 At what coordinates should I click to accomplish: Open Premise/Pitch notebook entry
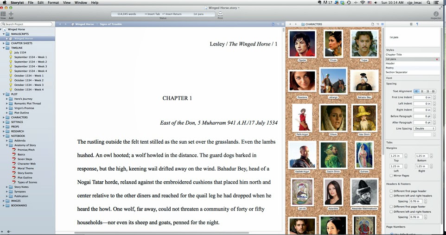point(26,150)
